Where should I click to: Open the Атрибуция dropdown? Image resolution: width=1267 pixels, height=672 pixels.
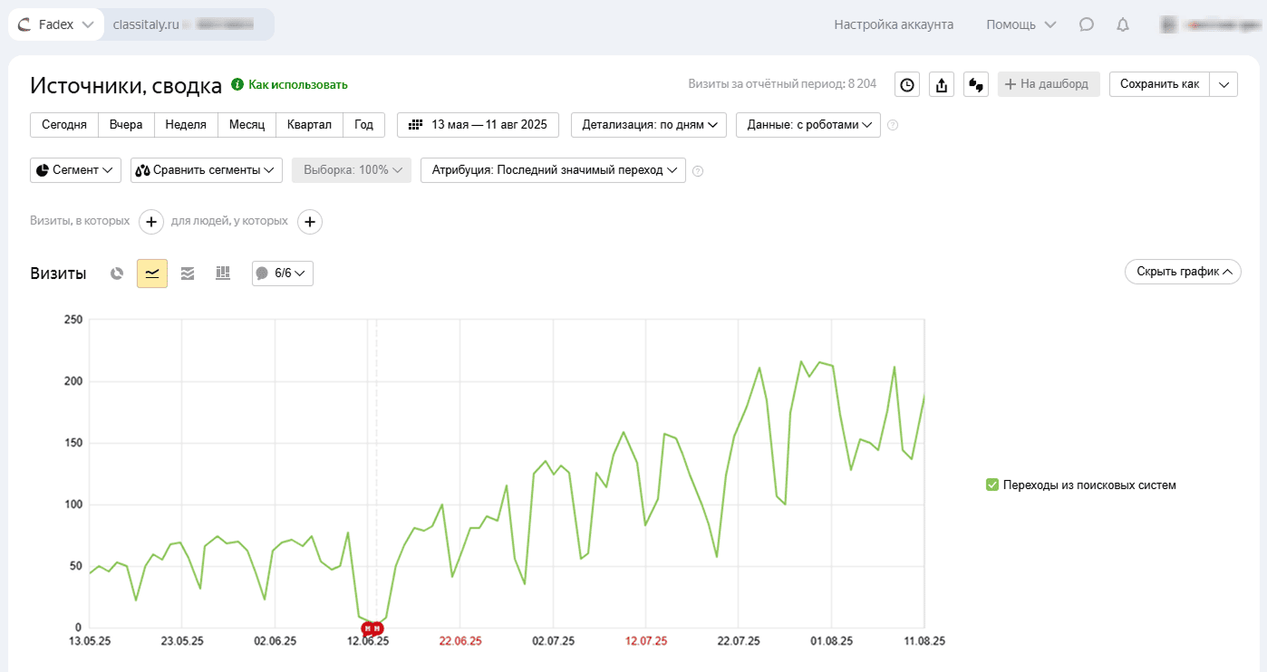click(553, 170)
